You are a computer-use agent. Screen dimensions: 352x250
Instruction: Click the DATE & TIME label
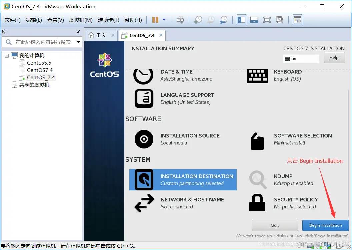click(176, 72)
